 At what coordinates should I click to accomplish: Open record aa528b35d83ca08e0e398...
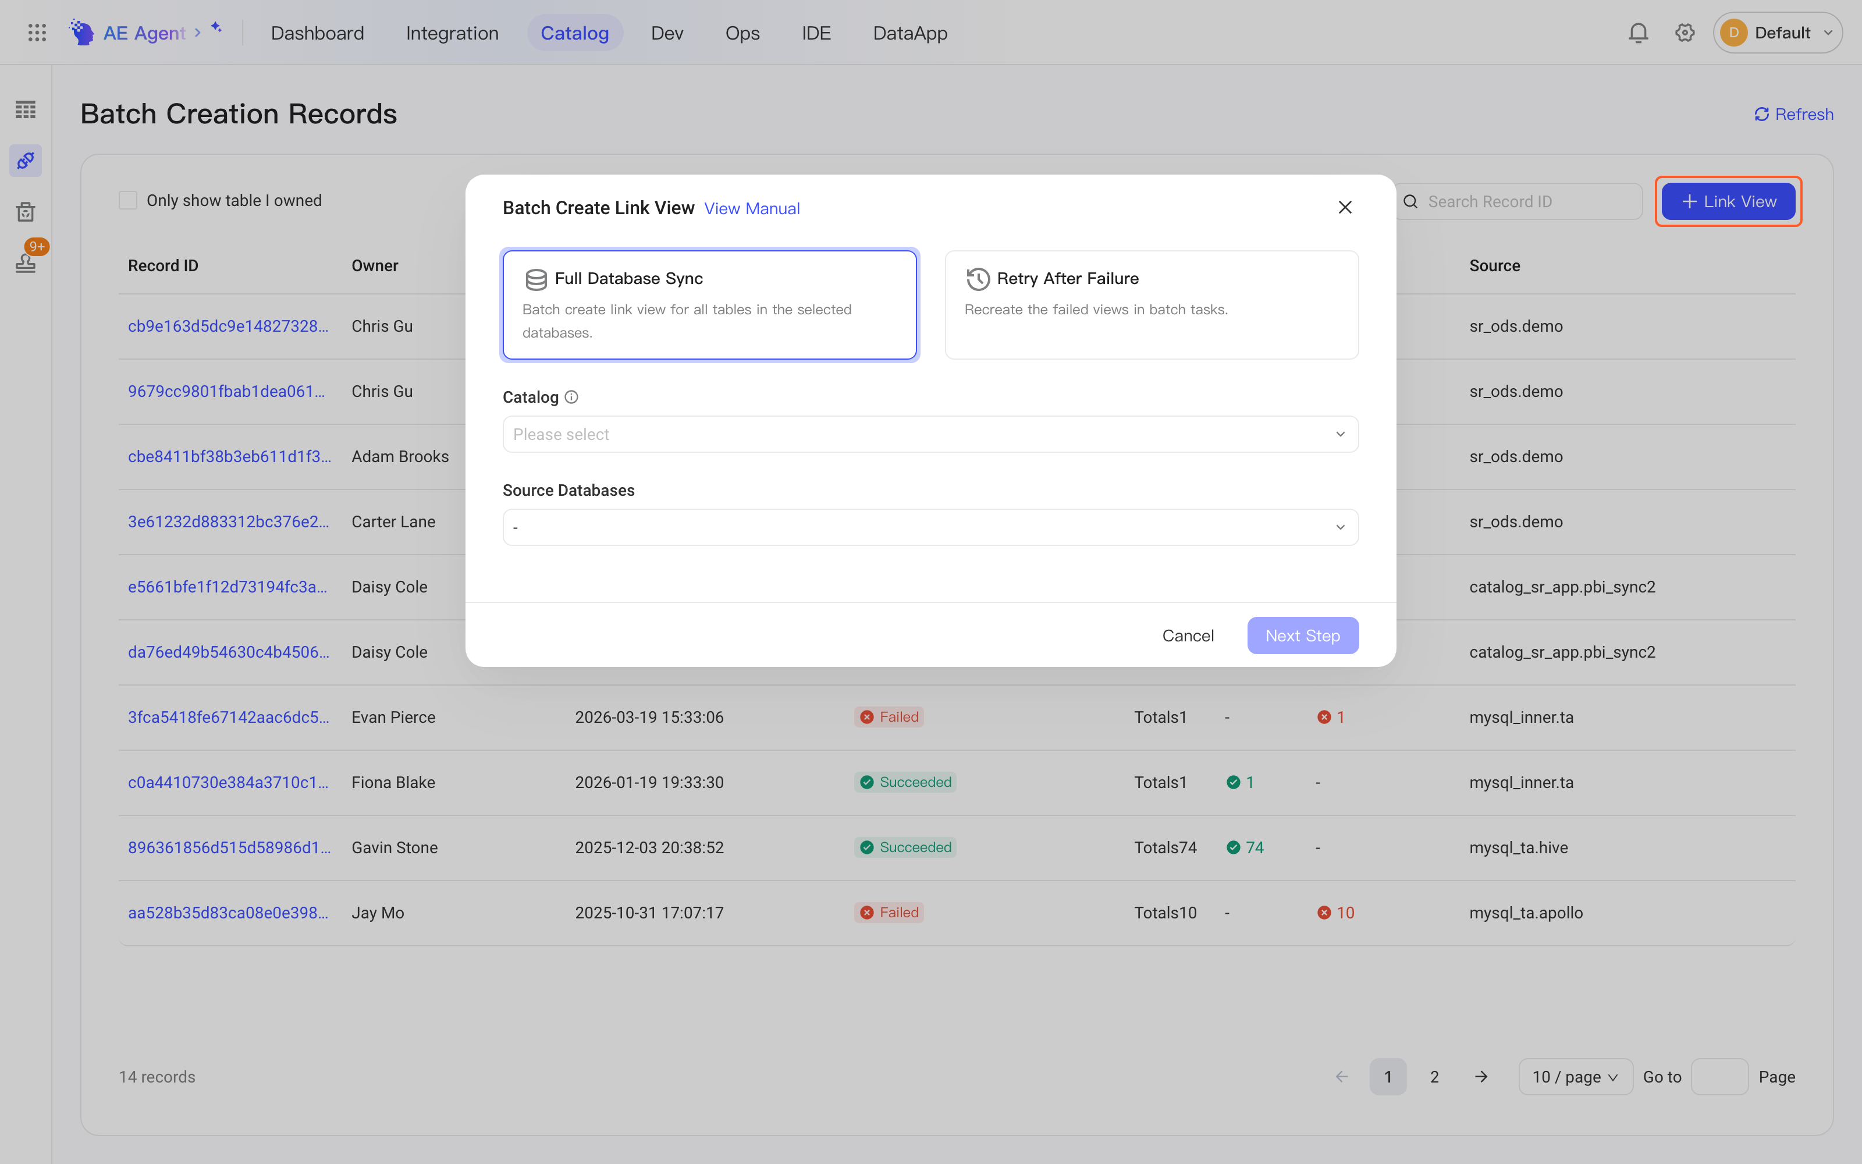tap(228, 912)
